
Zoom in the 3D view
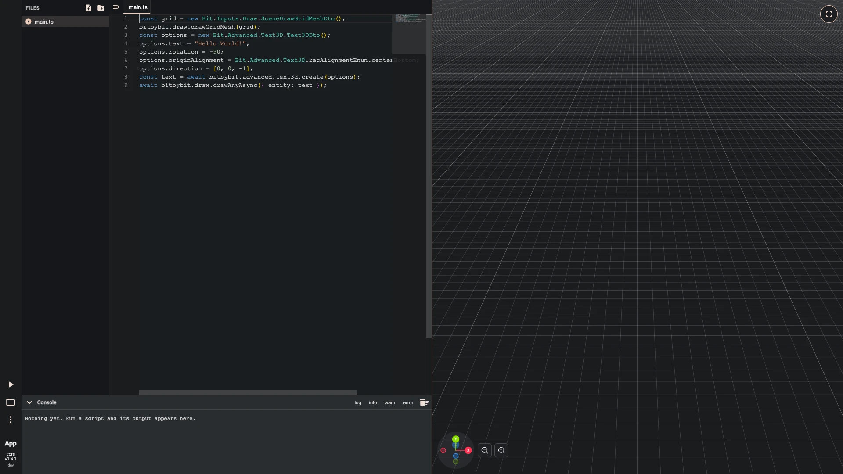(x=501, y=450)
